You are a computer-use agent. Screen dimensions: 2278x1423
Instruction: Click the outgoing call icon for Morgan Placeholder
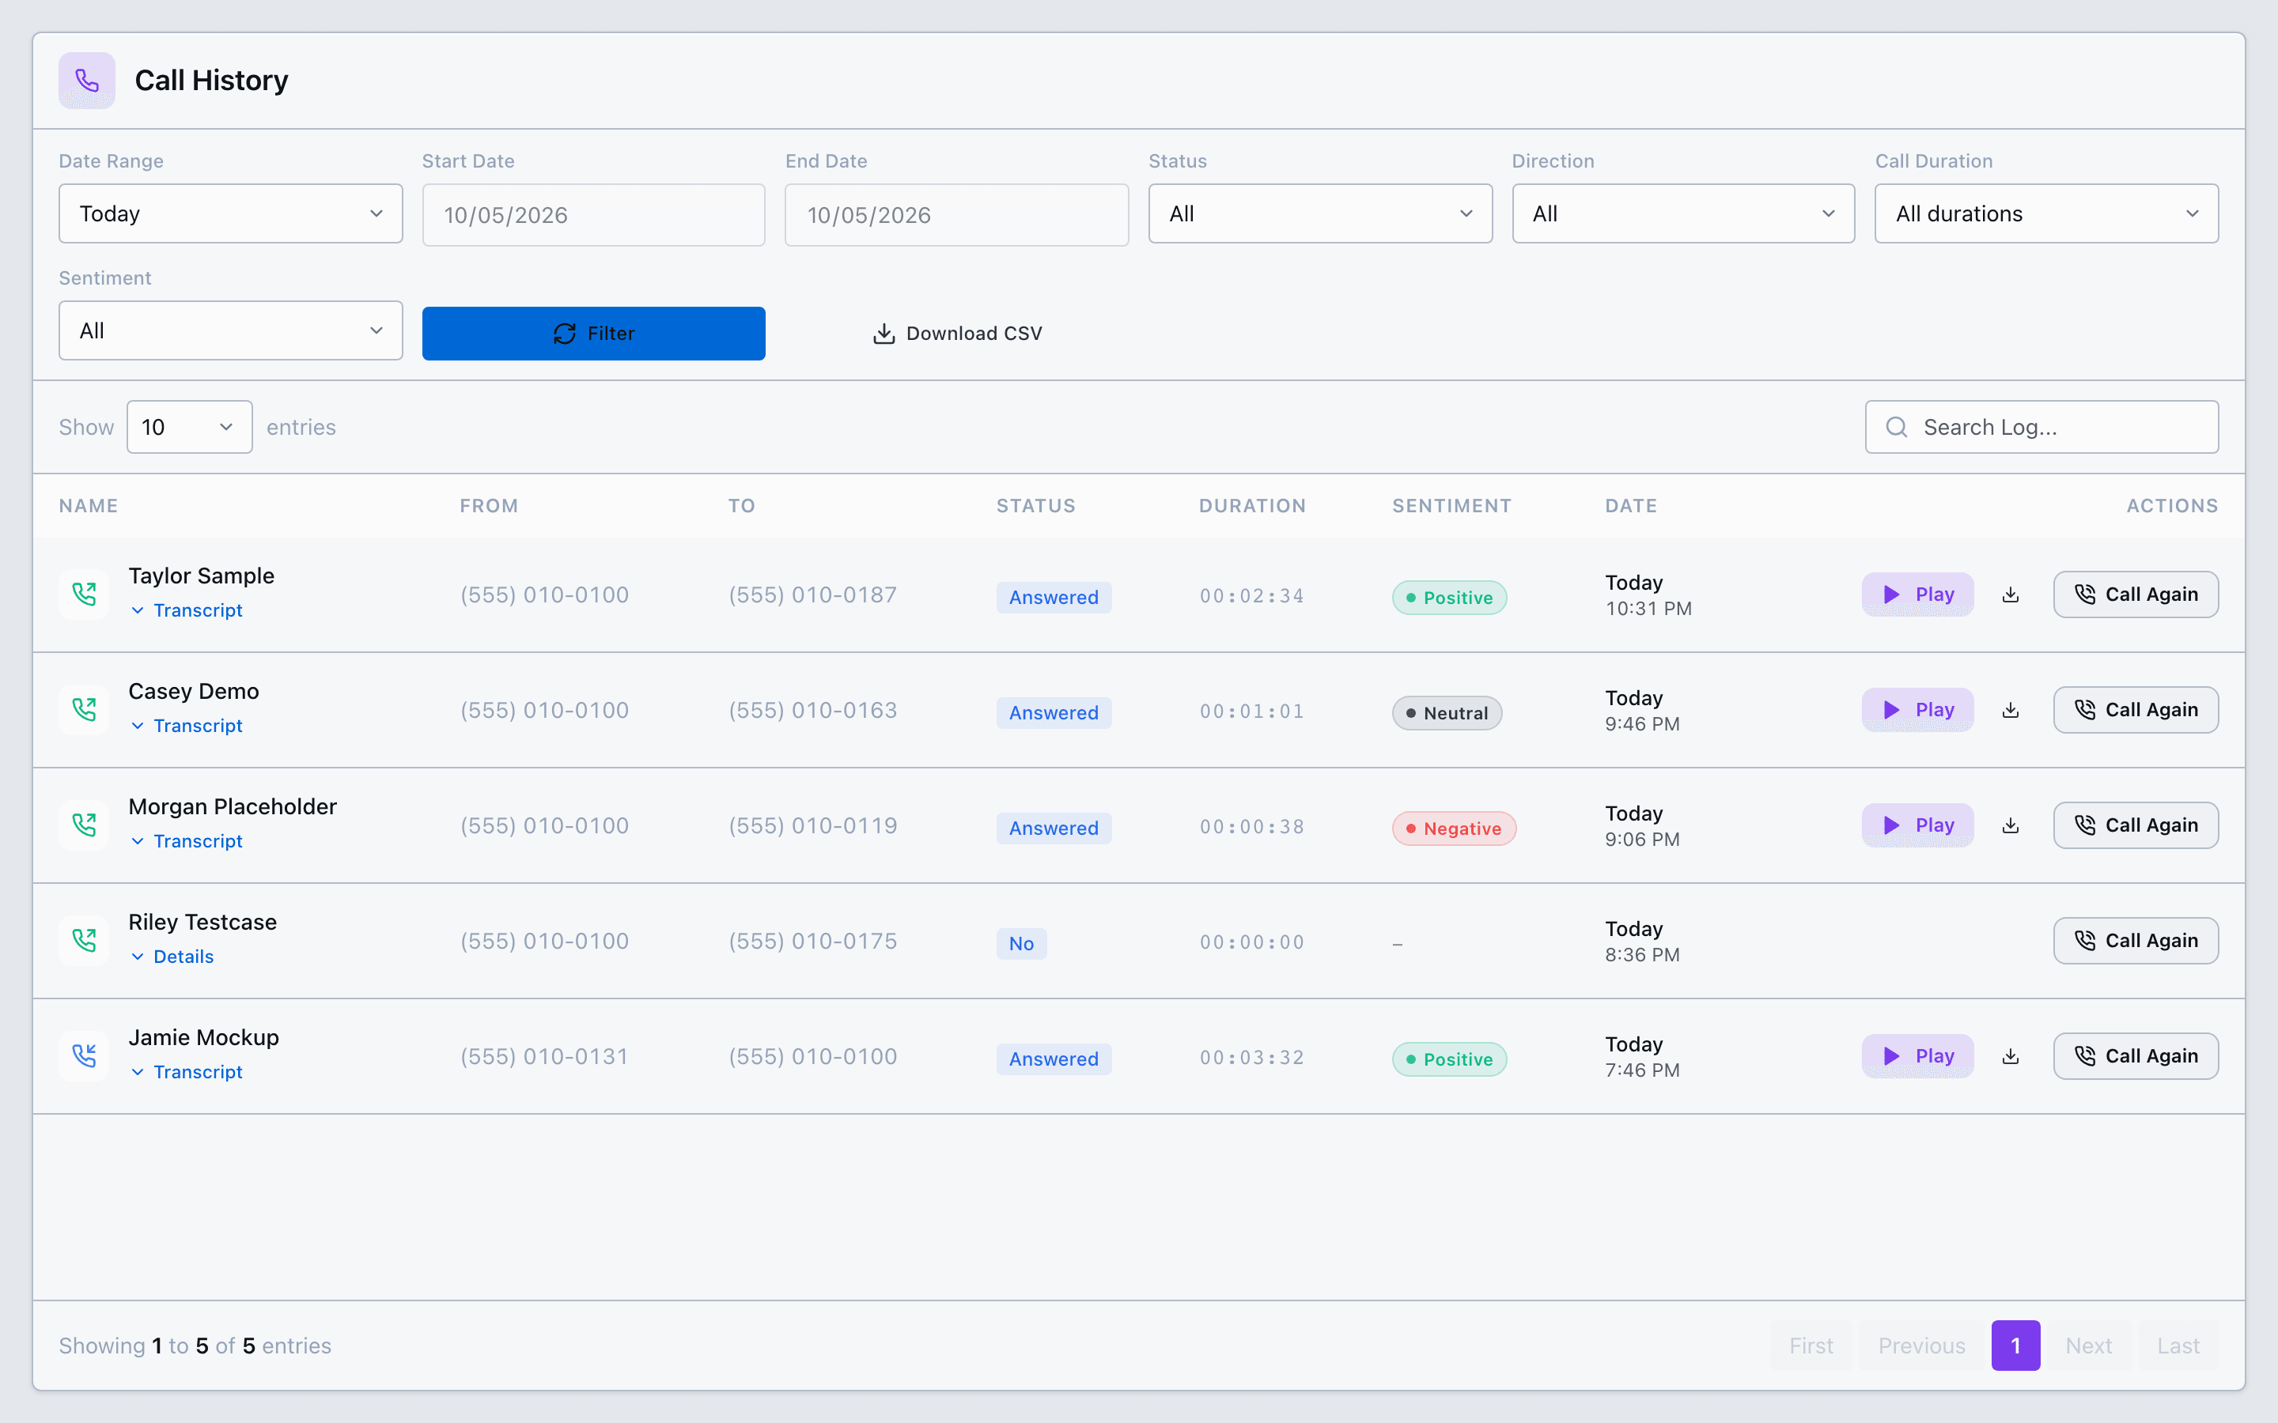click(x=84, y=825)
